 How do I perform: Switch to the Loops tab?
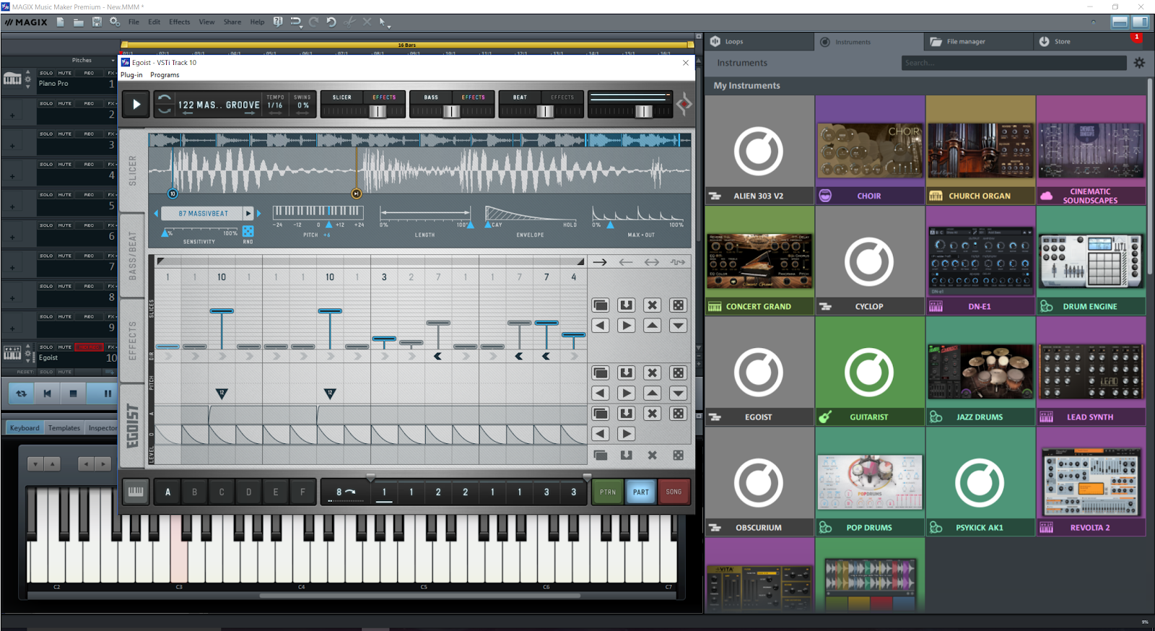(x=759, y=42)
